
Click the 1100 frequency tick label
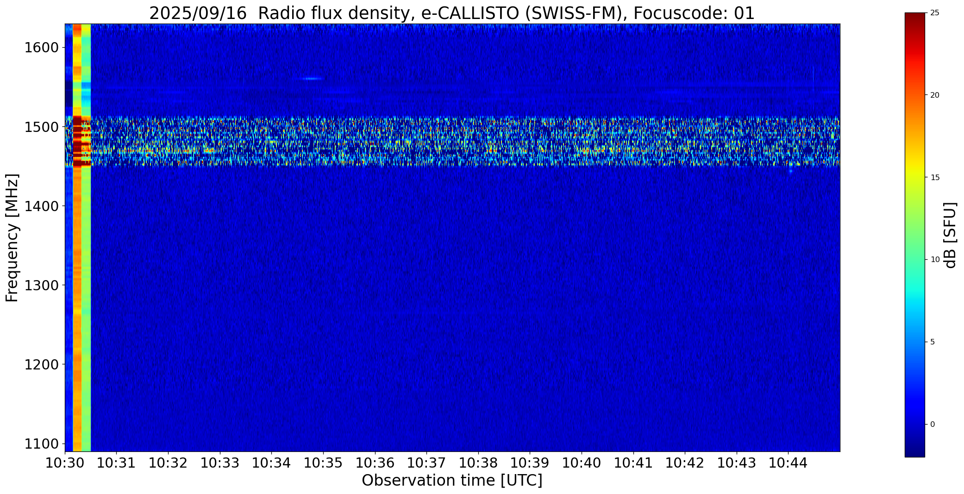42,444
